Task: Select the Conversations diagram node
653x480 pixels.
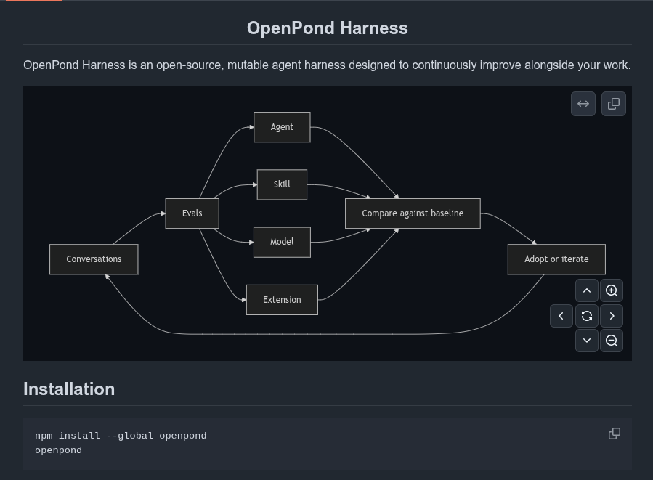Action: pos(94,259)
